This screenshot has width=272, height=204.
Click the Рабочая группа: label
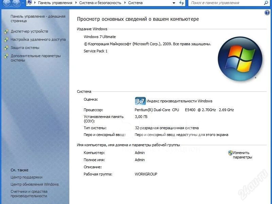tap(98, 174)
